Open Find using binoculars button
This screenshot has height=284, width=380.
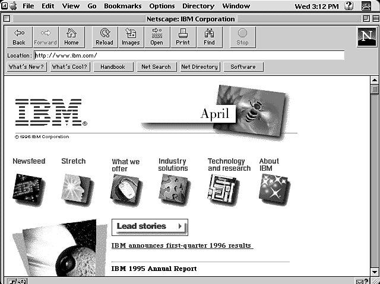pos(209,37)
